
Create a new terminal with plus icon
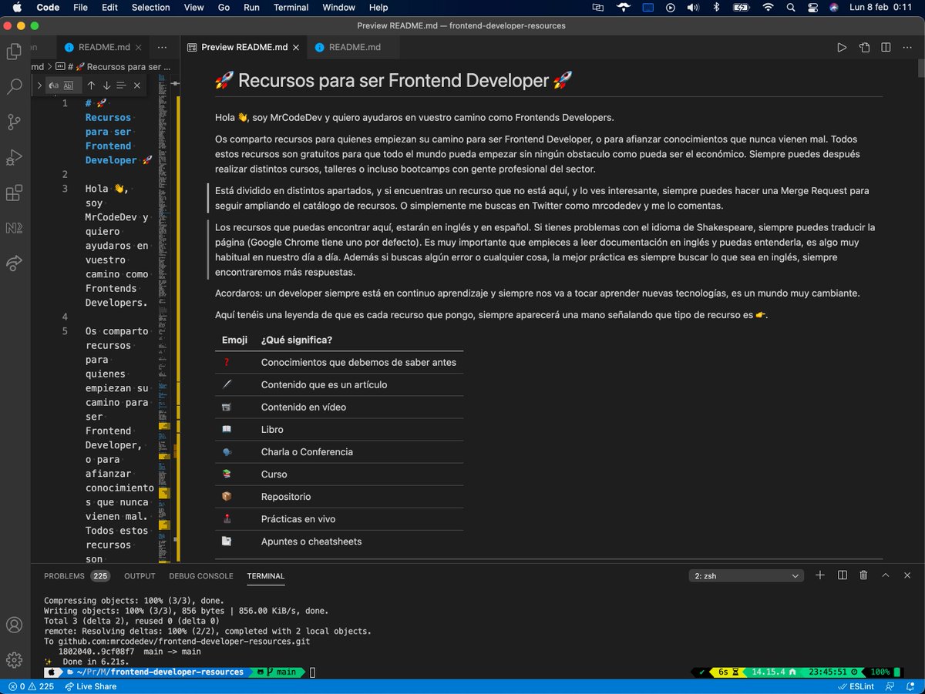coord(820,575)
